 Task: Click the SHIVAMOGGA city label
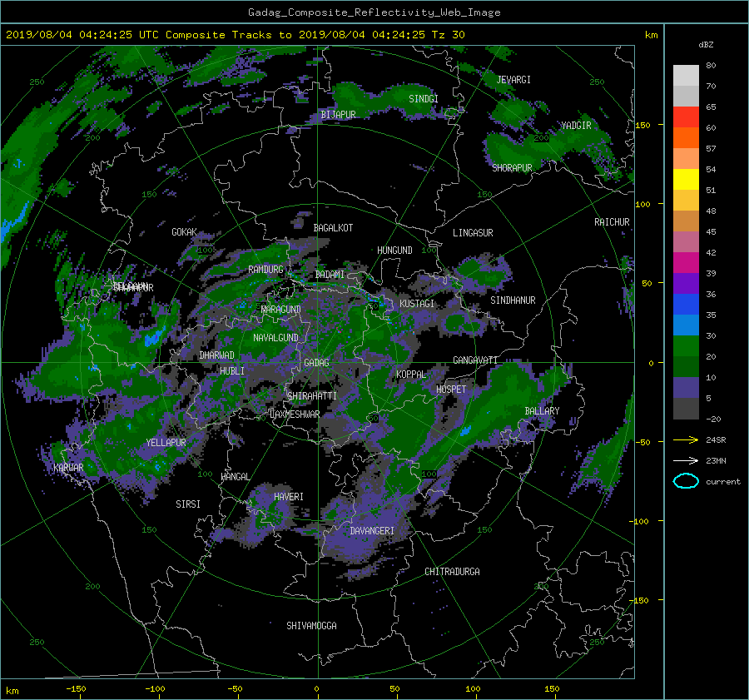[311, 626]
